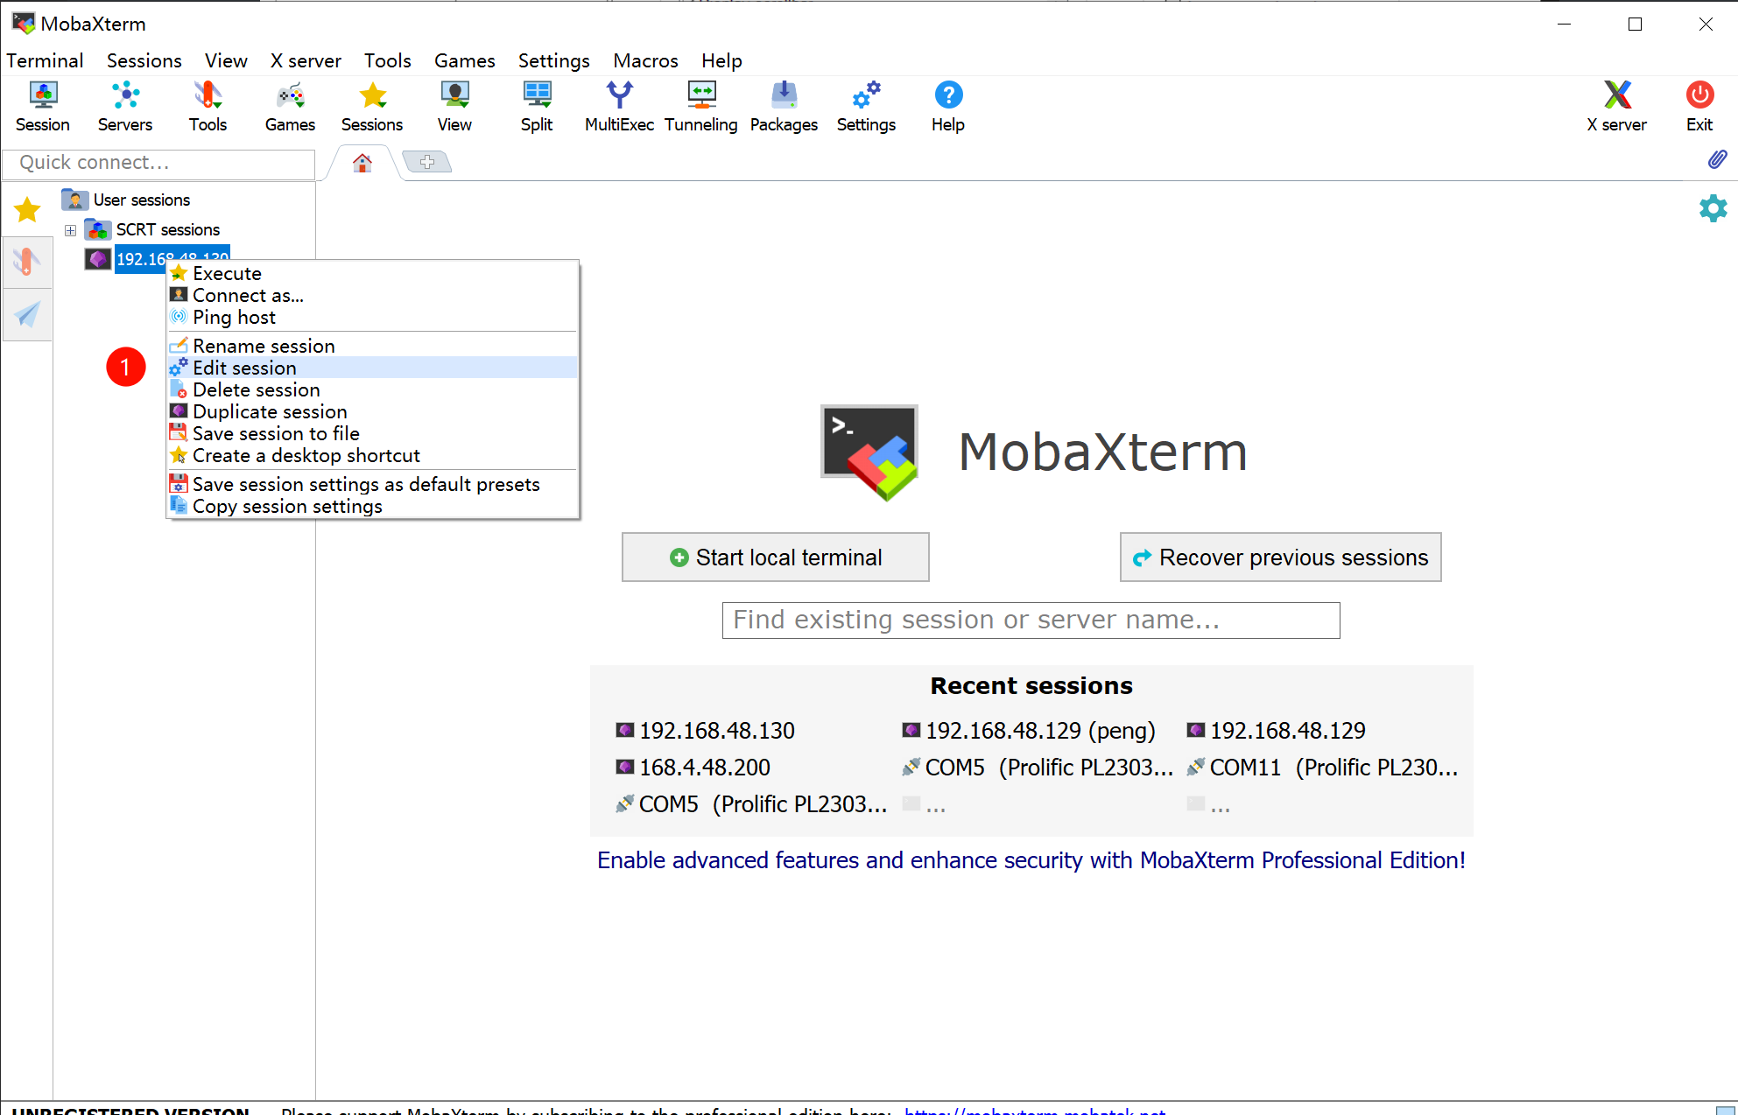Viewport: 1738px width, 1115px height.
Task: Split the terminal with Split icon
Action: 537,107
